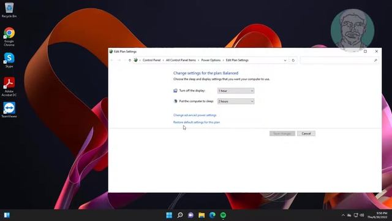Image resolution: width=392 pixels, height=221 pixels.
Task: Maximize the Edit Plan Settings window
Action: pyautogui.click(x=365, y=52)
